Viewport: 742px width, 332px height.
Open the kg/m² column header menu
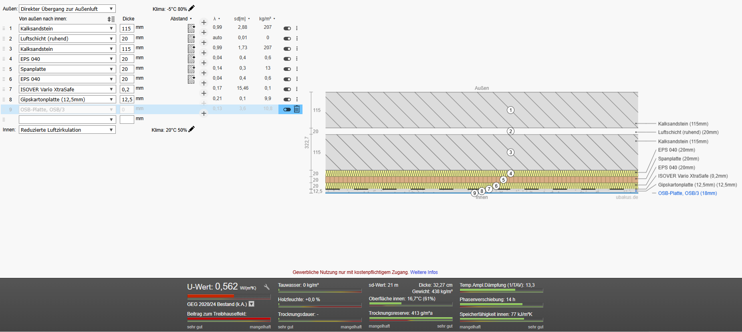(x=267, y=19)
